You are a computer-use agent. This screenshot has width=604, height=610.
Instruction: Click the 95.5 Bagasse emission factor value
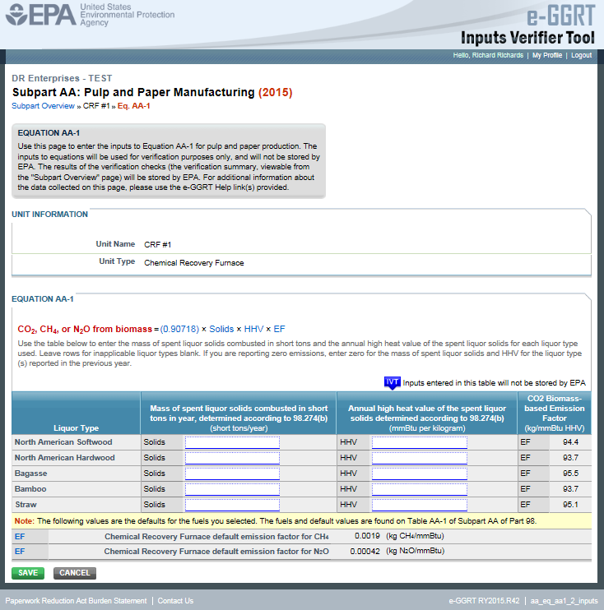click(570, 473)
